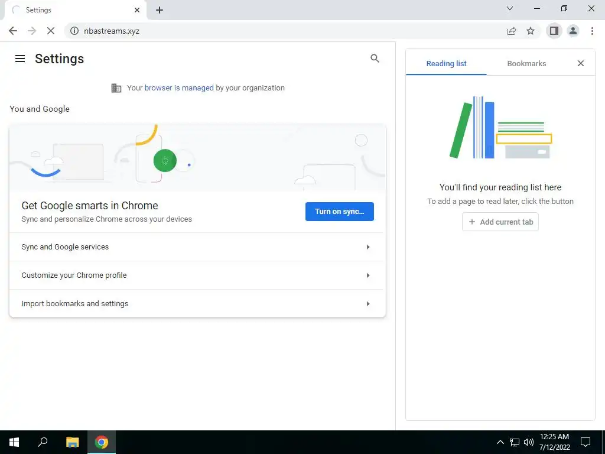Click the managed organization building icon
Viewport: 605px width, 454px height.
(116, 88)
